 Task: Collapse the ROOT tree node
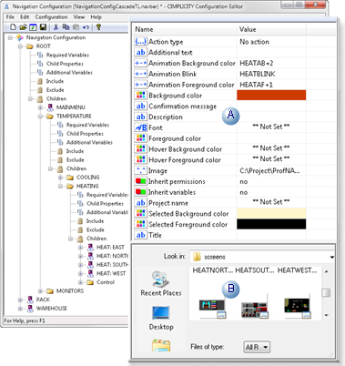(20, 46)
